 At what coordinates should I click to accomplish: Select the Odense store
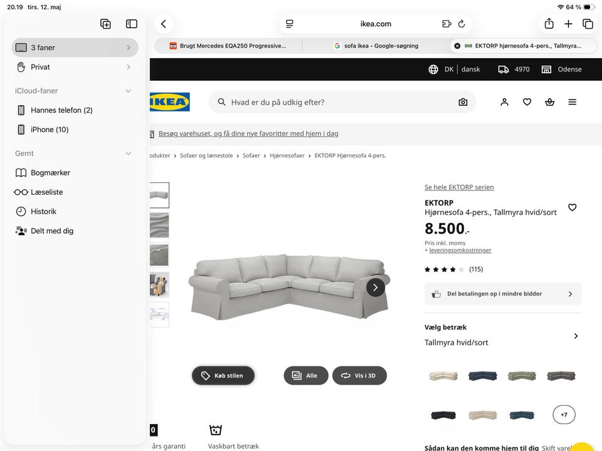(x=561, y=70)
